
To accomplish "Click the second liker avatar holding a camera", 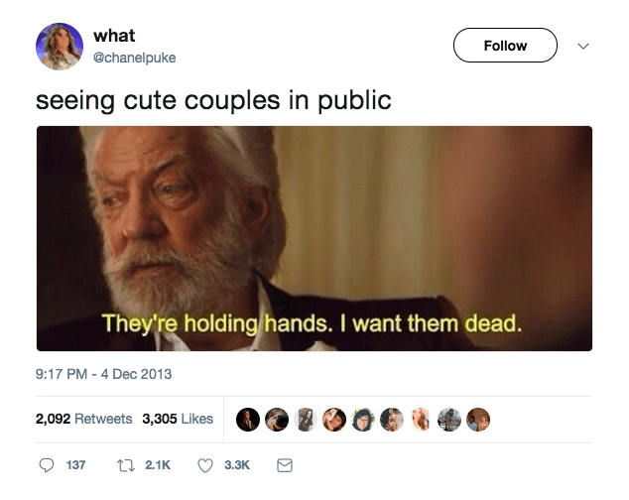I will pos(277,420).
